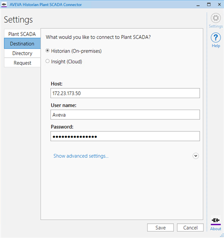224x238 pixels.
Task: Expand advanced settings with chevron button
Action: 196,156
